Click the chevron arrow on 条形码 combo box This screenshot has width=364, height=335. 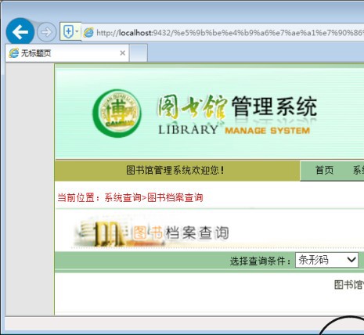[351, 260]
